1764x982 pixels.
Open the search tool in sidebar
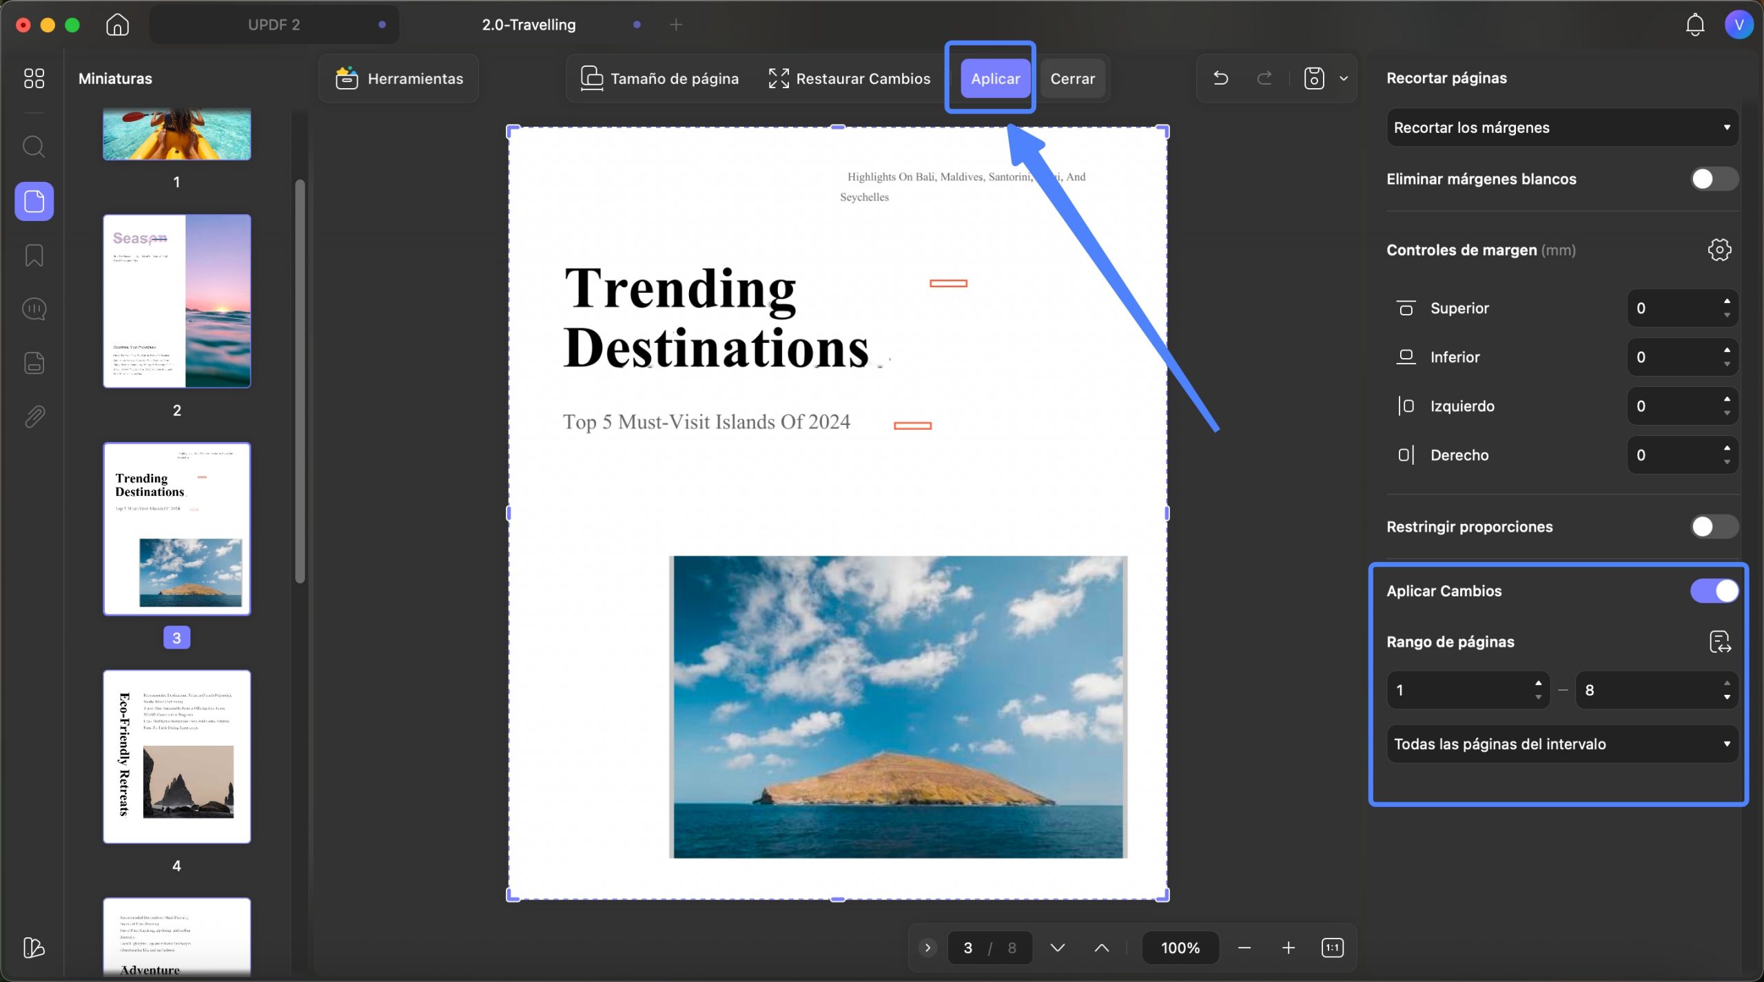(34, 147)
